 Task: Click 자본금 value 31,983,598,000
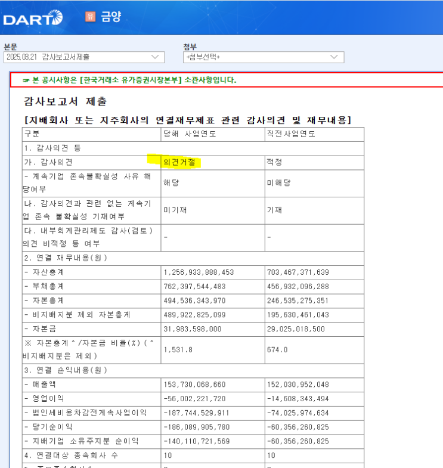[x=192, y=329]
